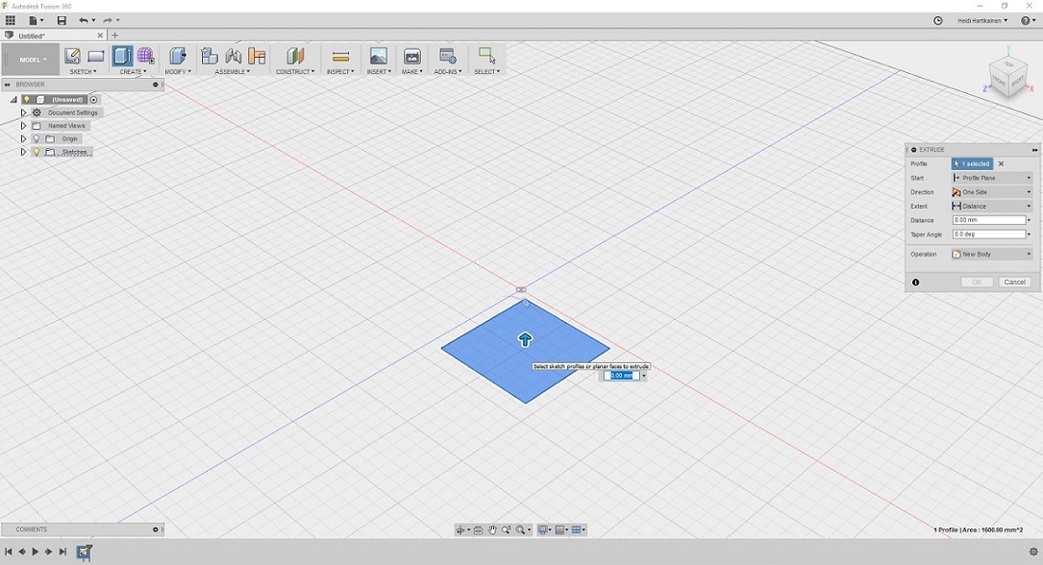Image resolution: width=1043 pixels, height=565 pixels.
Task: Click the Insert image icon
Action: pyautogui.click(x=378, y=56)
